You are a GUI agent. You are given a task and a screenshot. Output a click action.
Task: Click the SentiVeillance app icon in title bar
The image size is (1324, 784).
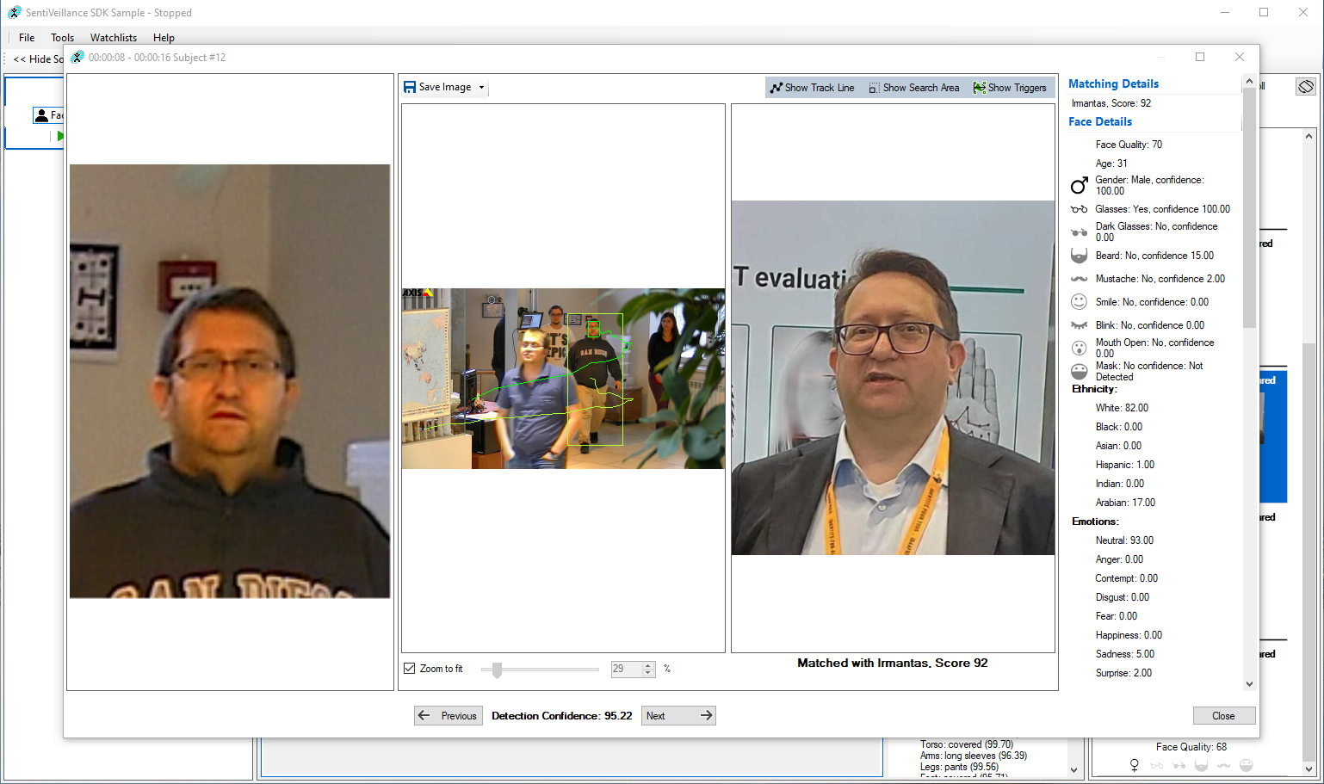coord(15,12)
